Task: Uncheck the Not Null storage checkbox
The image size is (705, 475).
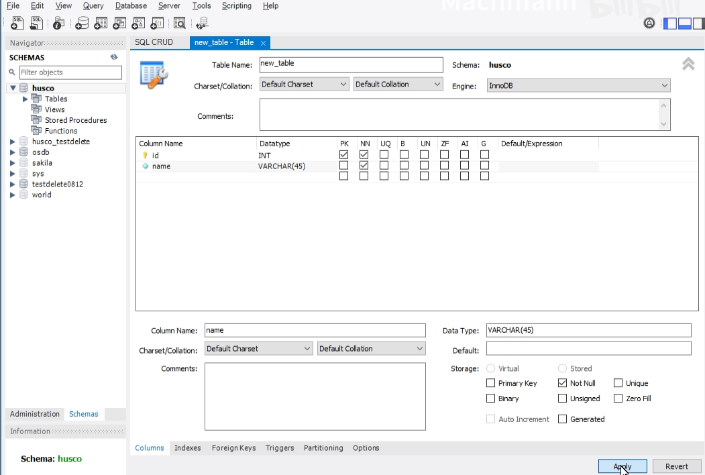Action: point(563,383)
